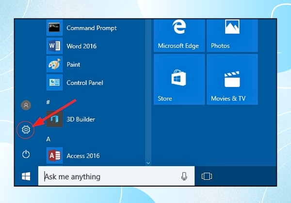
Task: Click the '3D Builder' label
Action: pyautogui.click(x=81, y=119)
